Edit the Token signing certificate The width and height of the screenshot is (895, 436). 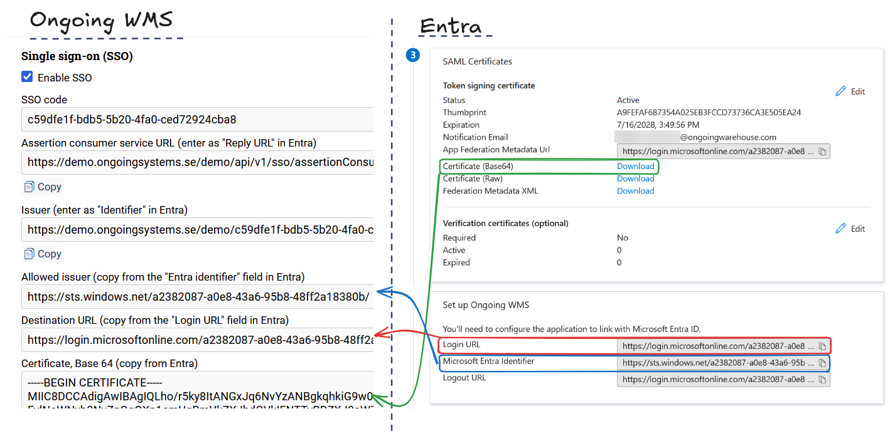tap(850, 91)
